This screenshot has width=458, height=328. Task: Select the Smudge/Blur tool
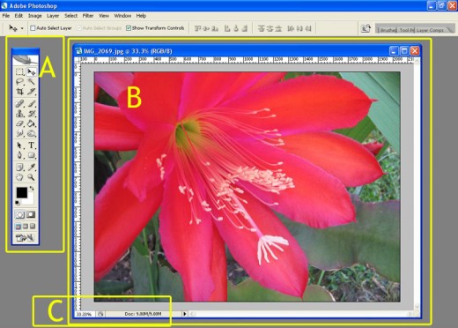tap(19, 133)
